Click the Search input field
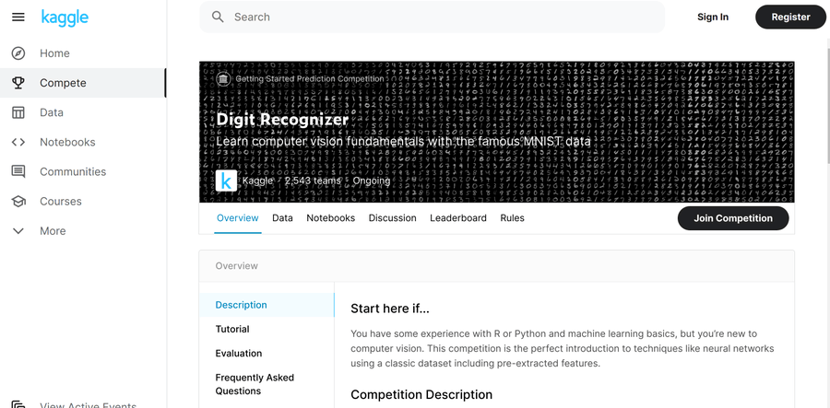Viewport: 830px width, 408px height. [432, 17]
